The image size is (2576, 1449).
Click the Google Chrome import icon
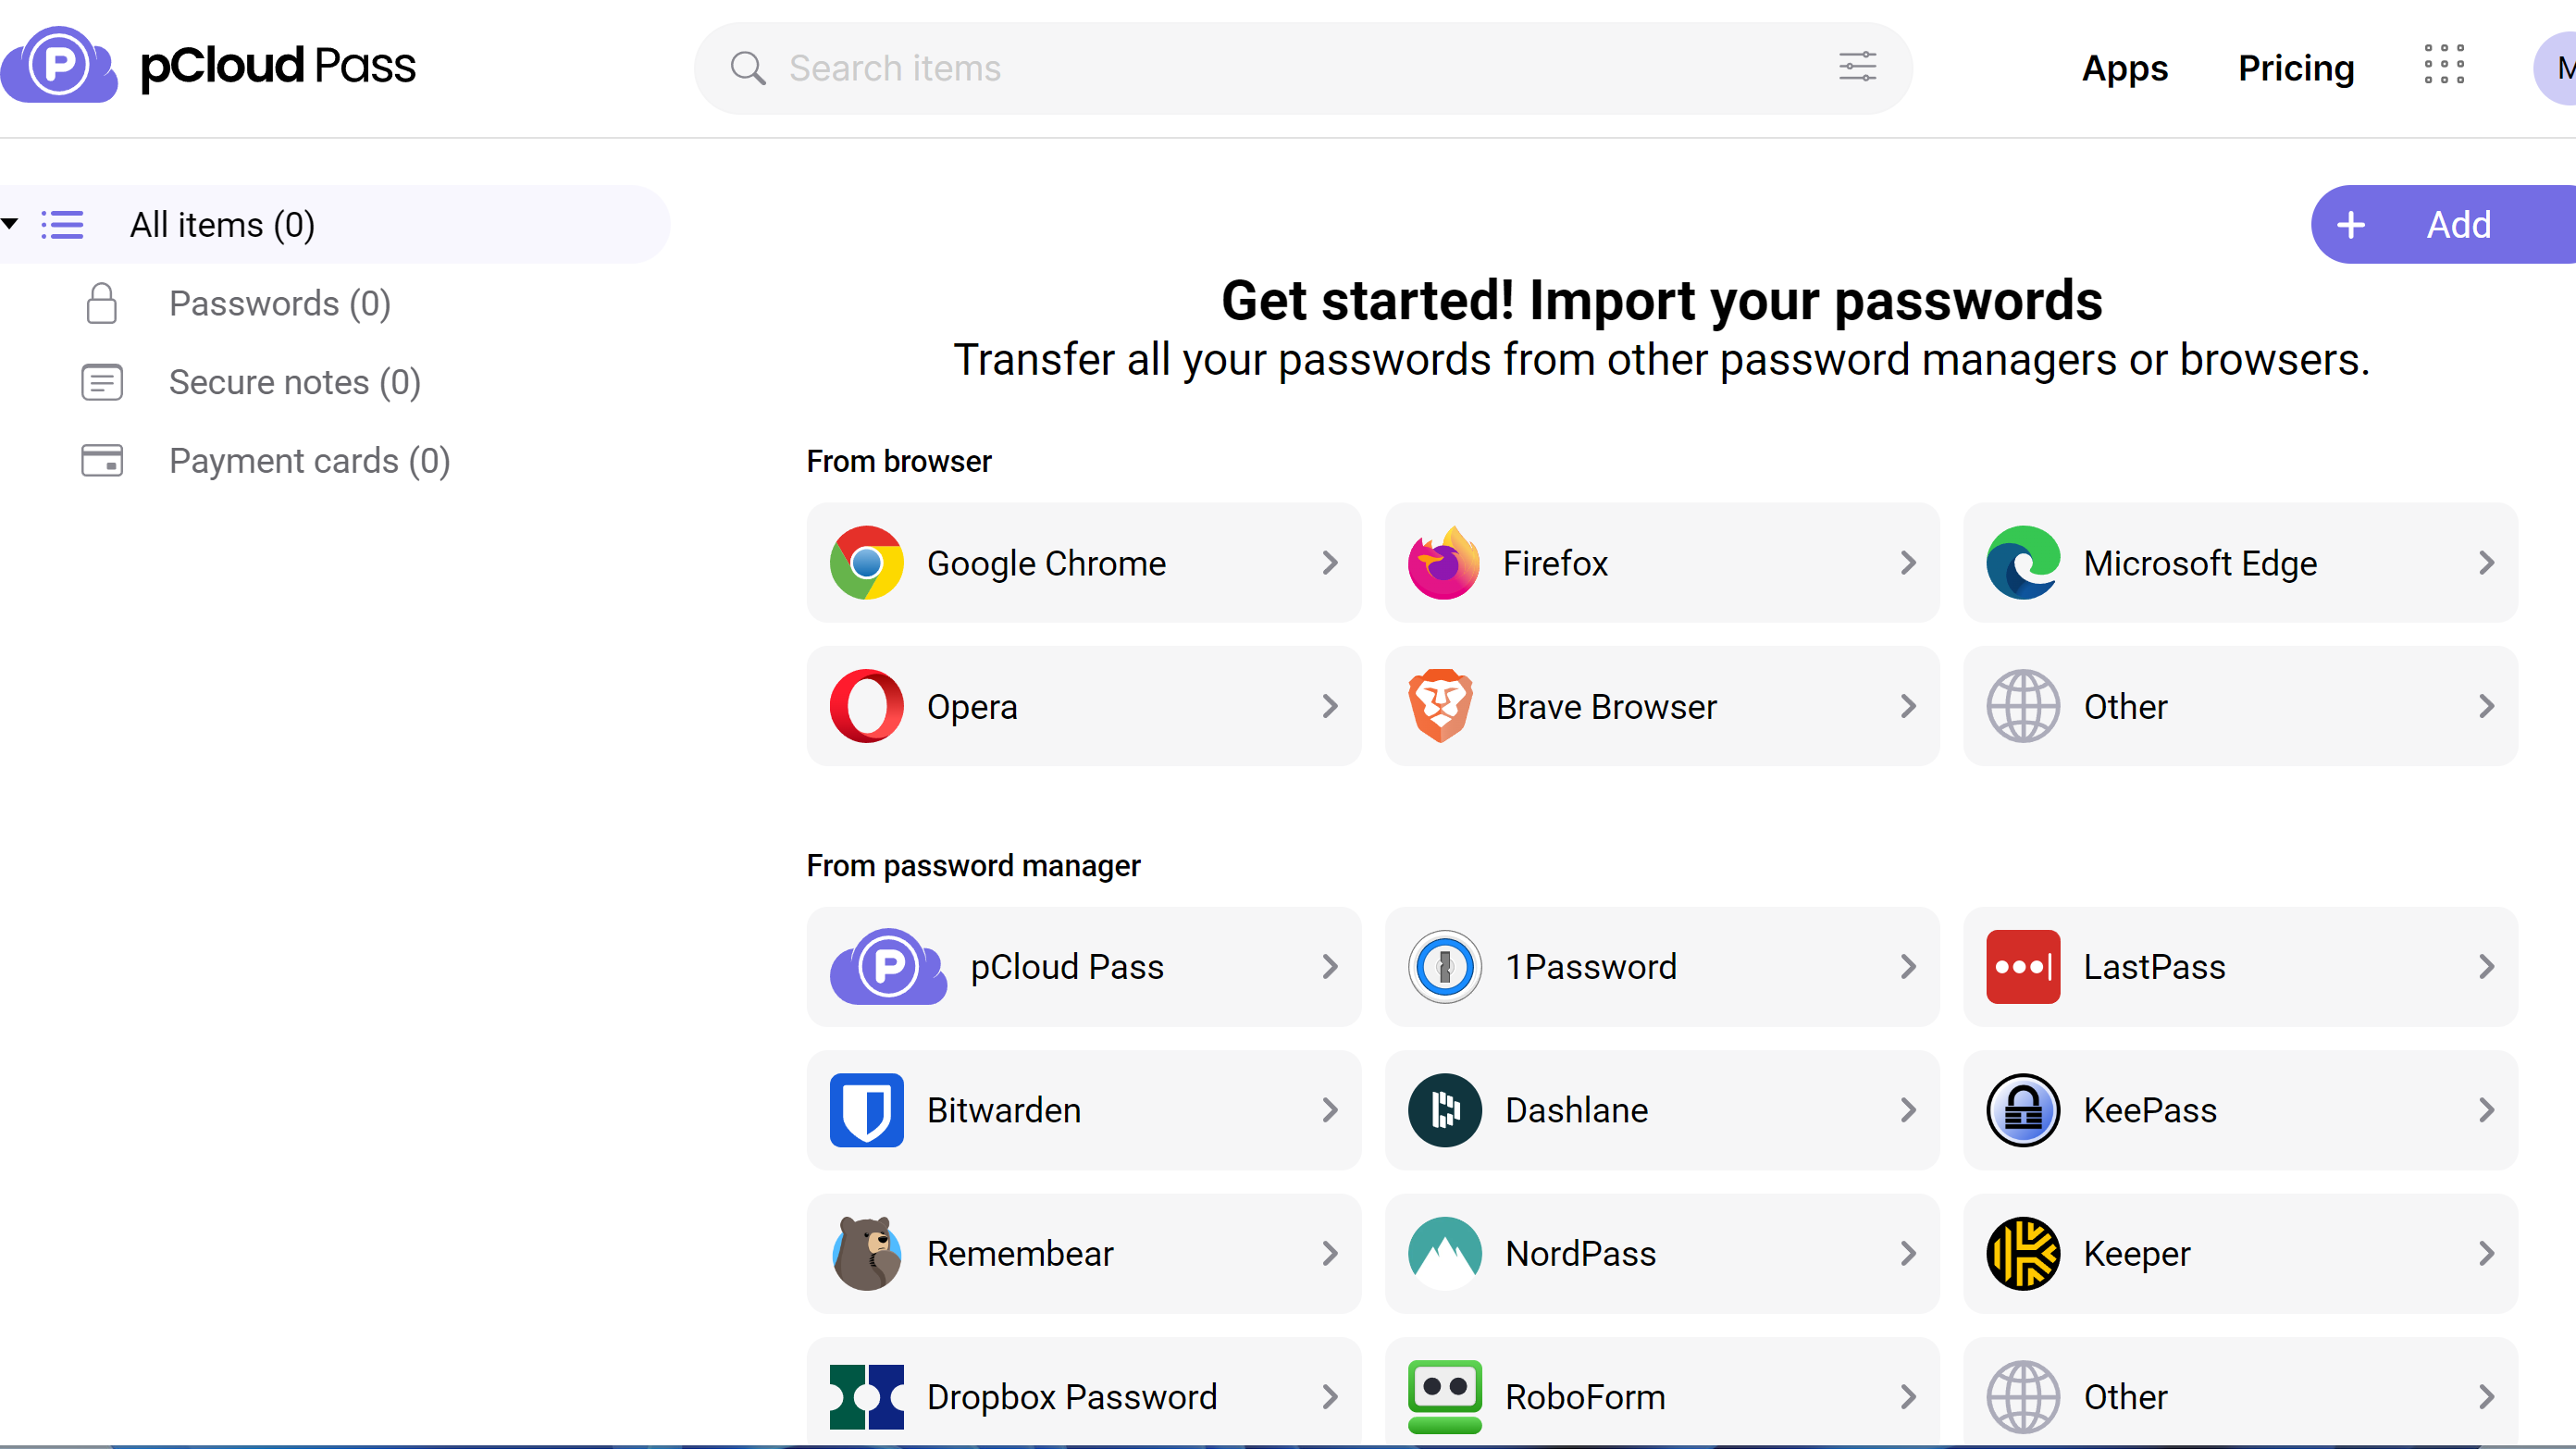tap(867, 563)
